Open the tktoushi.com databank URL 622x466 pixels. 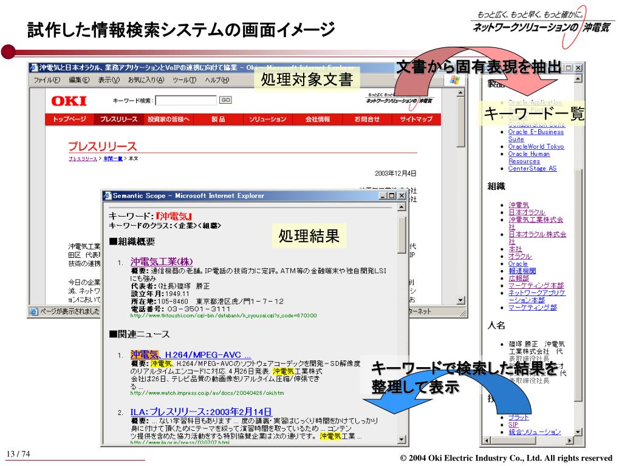(x=224, y=316)
